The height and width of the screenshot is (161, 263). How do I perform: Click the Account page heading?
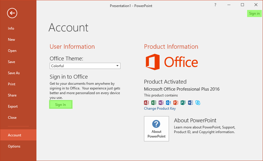68,28
